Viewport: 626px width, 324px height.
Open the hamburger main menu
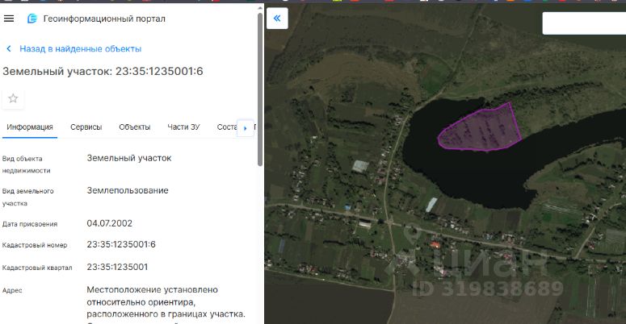point(9,19)
